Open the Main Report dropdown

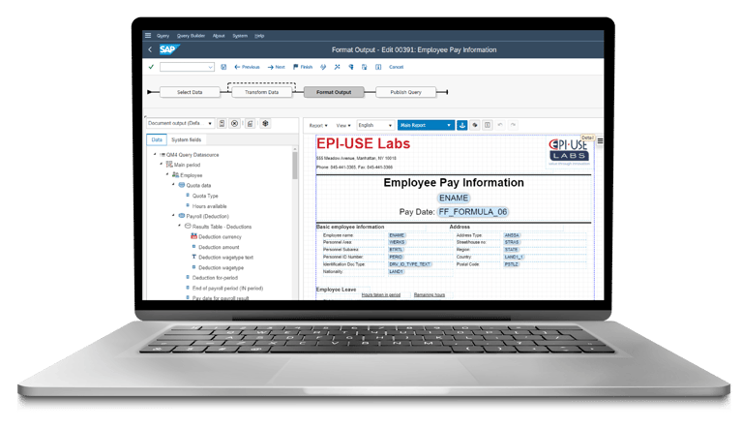(x=426, y=125)
